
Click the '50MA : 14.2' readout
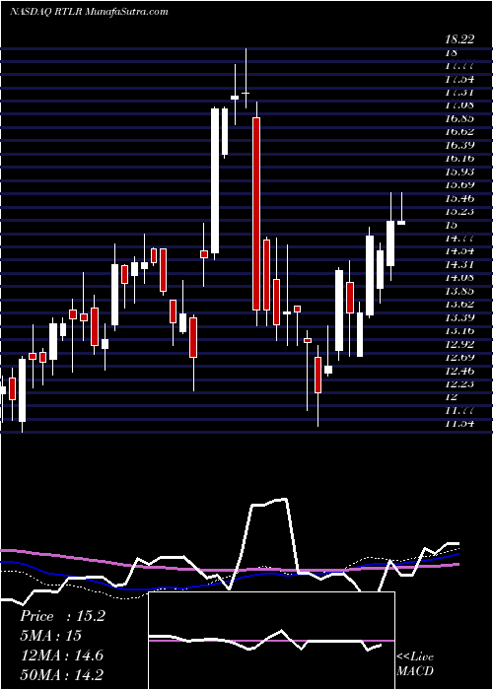click(62, 674)
